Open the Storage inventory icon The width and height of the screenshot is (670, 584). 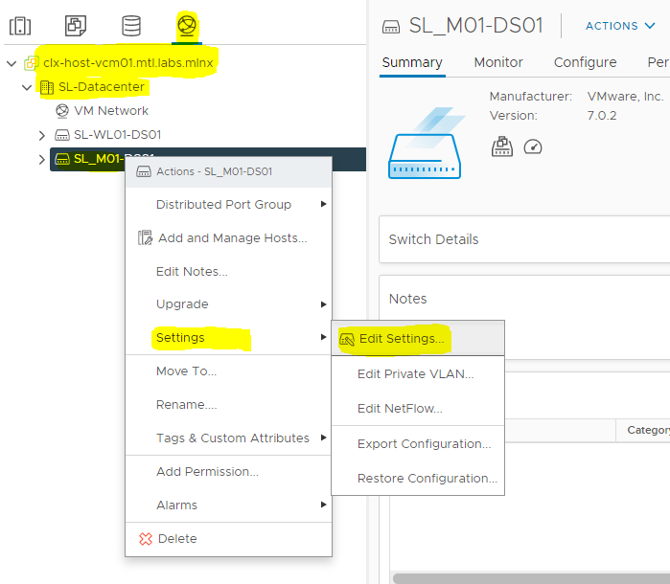coord(131,26)
